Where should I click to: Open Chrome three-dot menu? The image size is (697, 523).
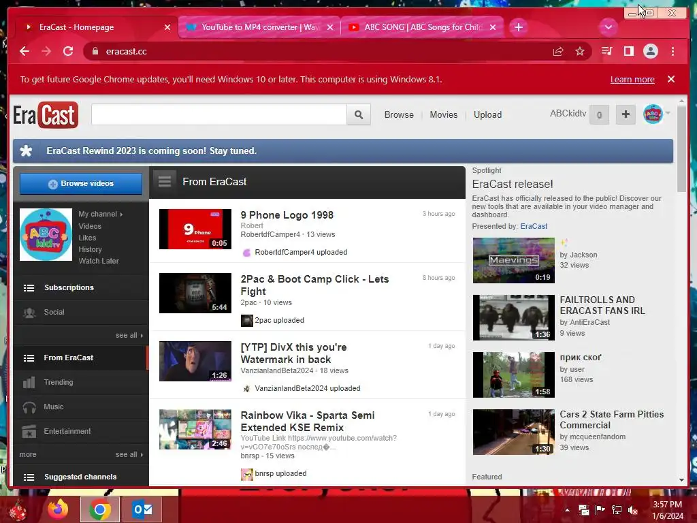(673, 51)
